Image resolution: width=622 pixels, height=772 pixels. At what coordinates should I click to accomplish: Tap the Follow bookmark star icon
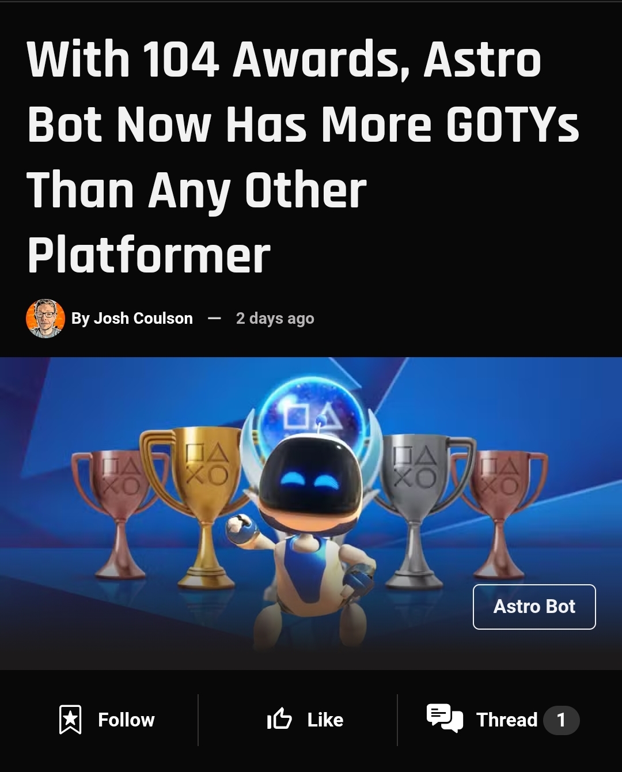(x=70, y=720)
